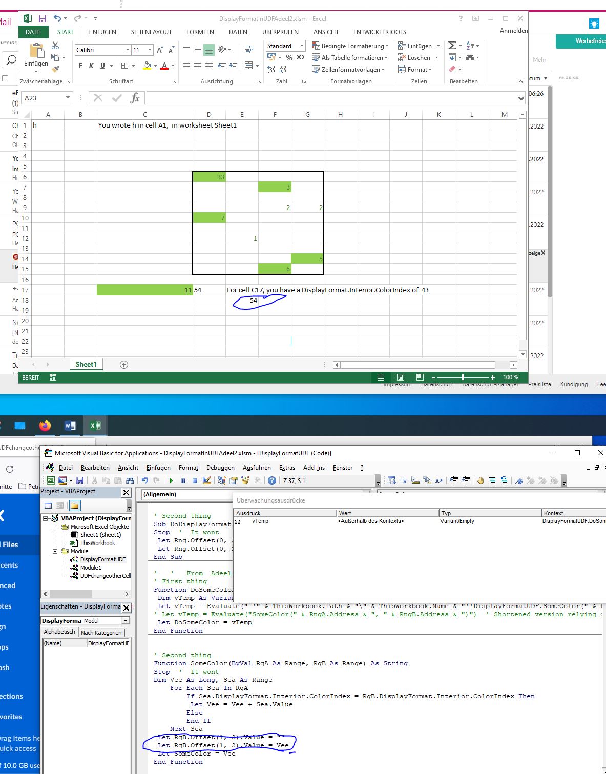Screen dimensions: 606x774
Task: Open the Calibri font name dropdown
Action: 128,50
